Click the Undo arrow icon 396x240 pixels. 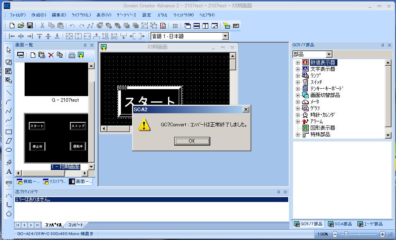(x=72, y=25)
